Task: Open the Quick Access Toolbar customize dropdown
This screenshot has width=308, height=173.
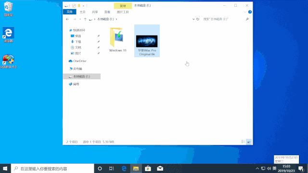Action: click(x=83, y=6)
